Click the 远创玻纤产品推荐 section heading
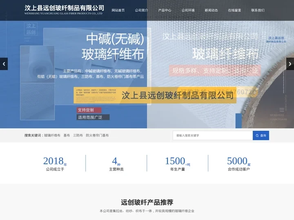The image size is (294, 220). click(x=147, y=202)
